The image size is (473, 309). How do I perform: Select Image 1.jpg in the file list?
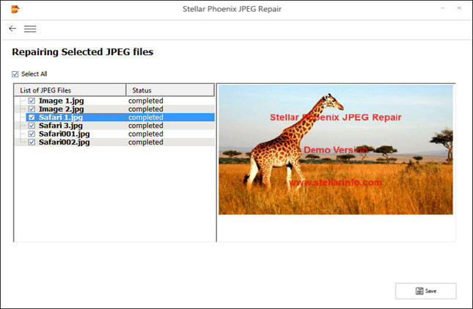[x=60, y=101]
